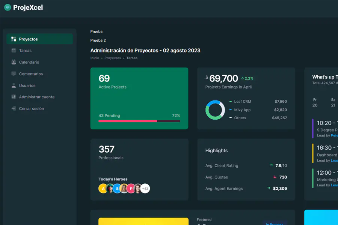Screen dimensions: 338x225
Task: Click the Avg. Client Rating row
Action: tap(246, 166)
